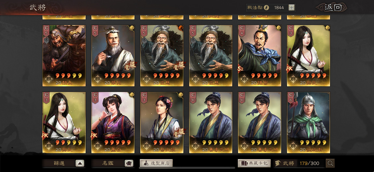This screenshot has height=172, width=374.
Task: Click the yin-yang icon on 華佗 card
Action: [x=132, y=27]
